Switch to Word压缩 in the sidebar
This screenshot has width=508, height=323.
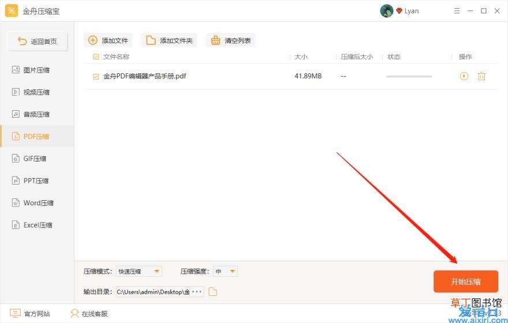(x=38, y=202)
